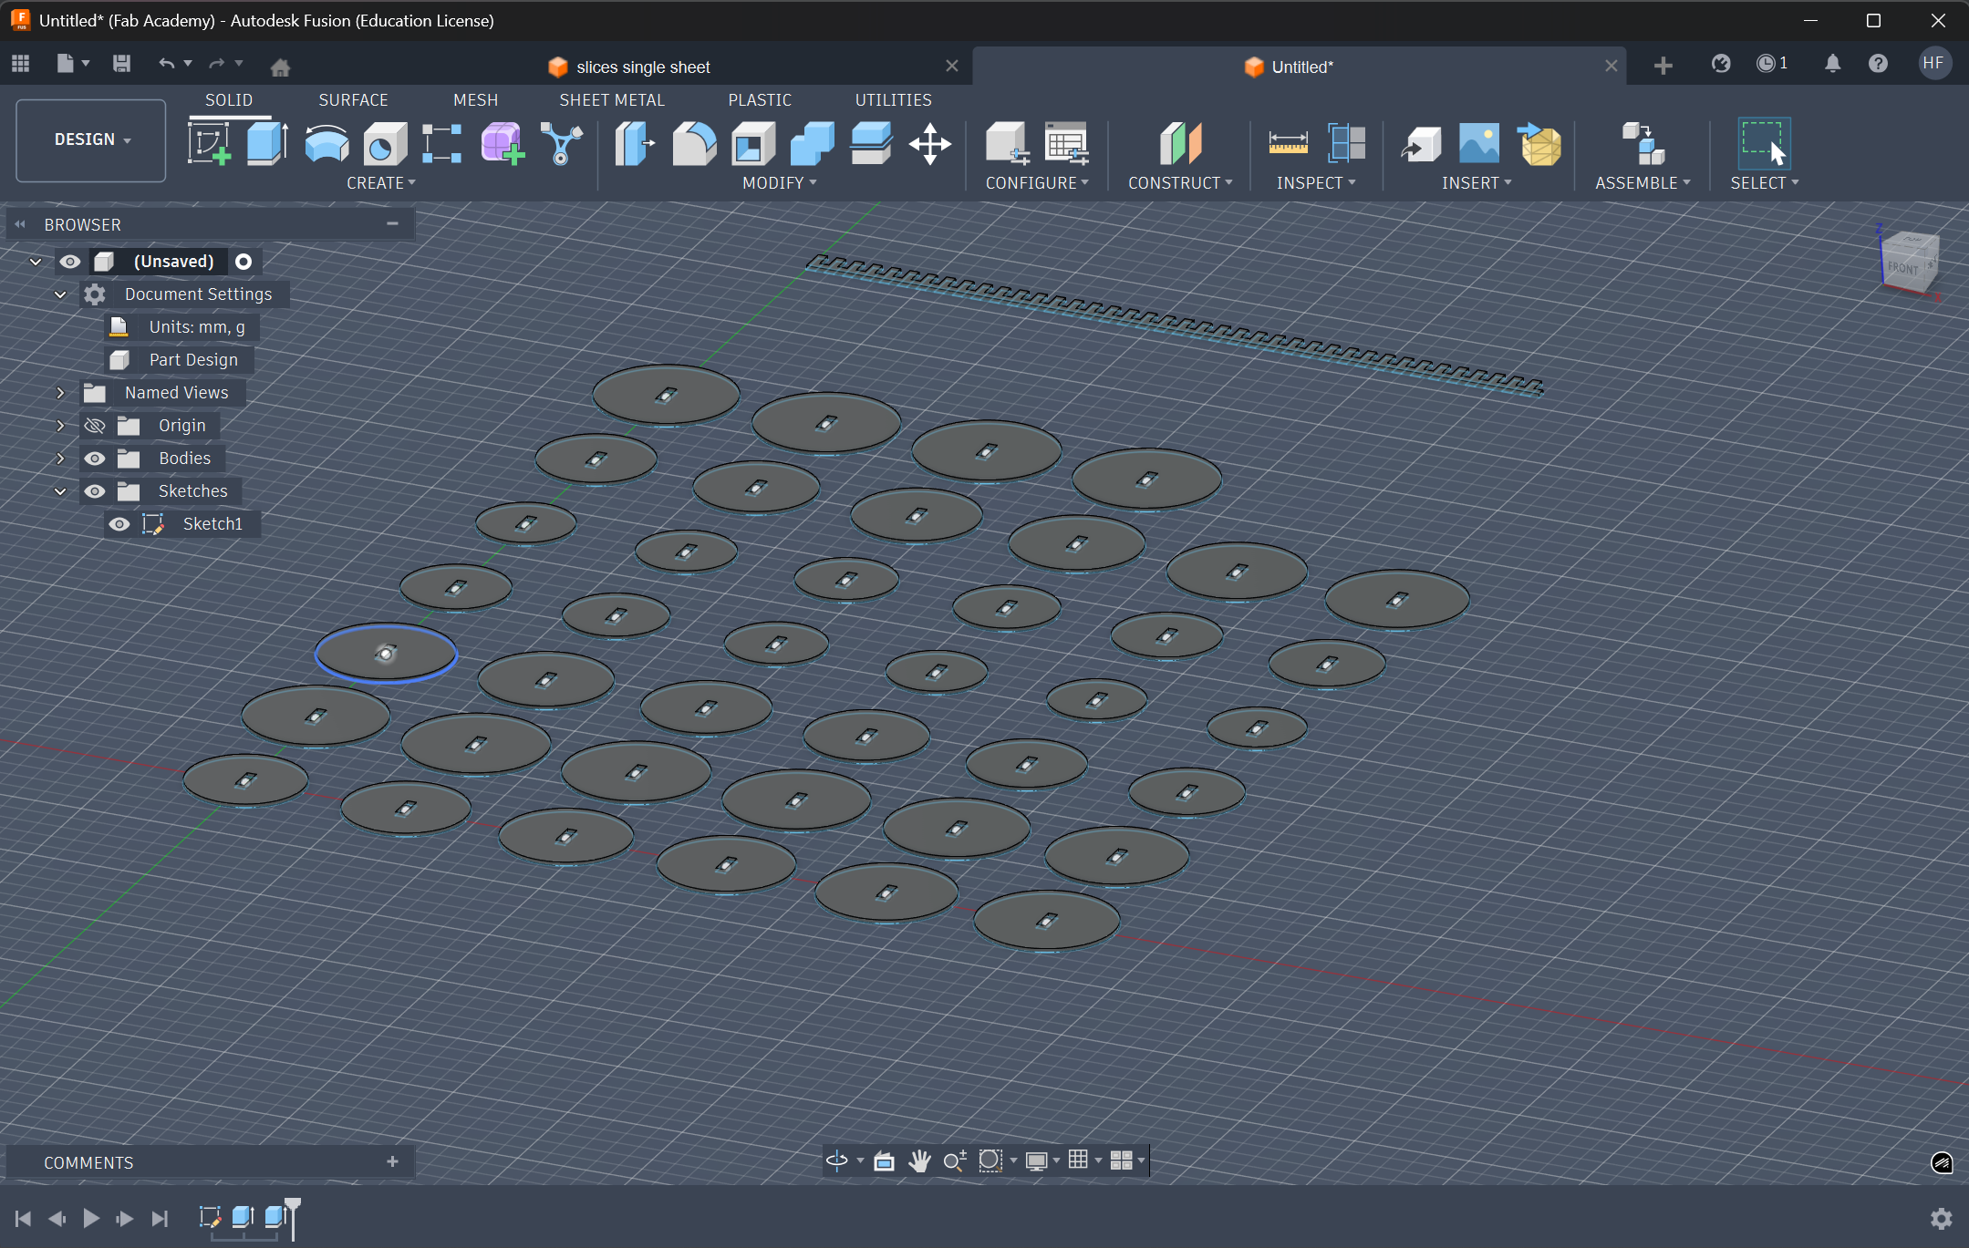
Task: Add a comment via the COMMENTS plus button
Action: tap(393, 1161)
